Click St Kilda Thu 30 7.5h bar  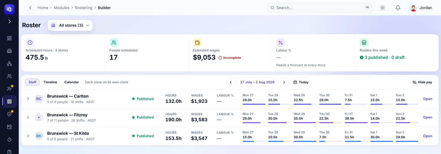[x=330, y=141]
